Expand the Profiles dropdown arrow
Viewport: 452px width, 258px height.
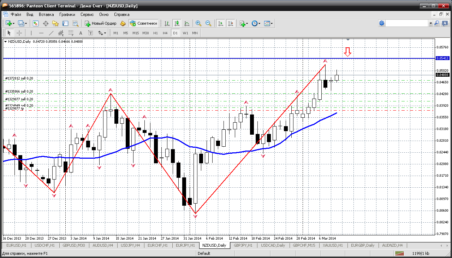(x=26, y=23)
